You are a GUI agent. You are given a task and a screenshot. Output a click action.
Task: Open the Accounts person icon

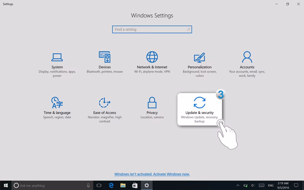tap(247, 57)
